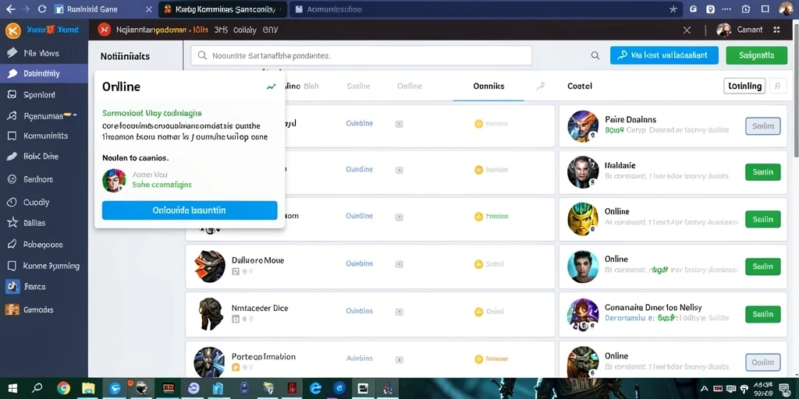Click the Ouinbins link in Dalkoro Moue row

pos(359,263)
